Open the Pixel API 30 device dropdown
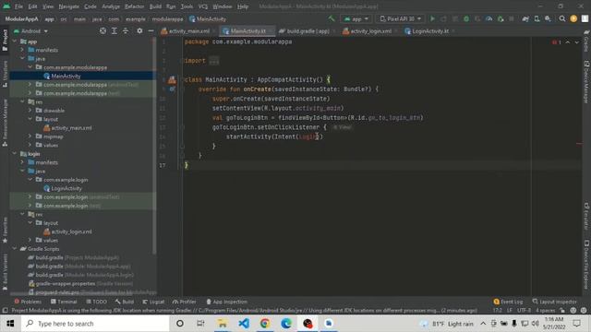Viewport: 591px width, 332px height. click(x=400, y=18)
